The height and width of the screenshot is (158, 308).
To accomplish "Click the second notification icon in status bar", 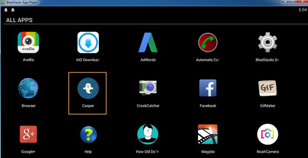I will (x=13, y=10).
